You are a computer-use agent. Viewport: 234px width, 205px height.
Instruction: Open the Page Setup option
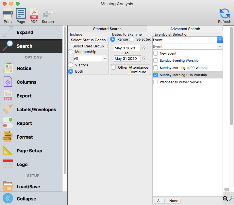(x=29, y=151)
